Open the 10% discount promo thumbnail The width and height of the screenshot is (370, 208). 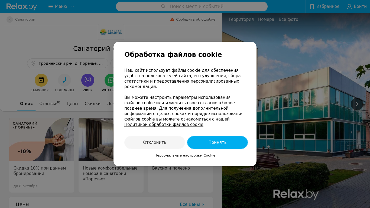42,139
